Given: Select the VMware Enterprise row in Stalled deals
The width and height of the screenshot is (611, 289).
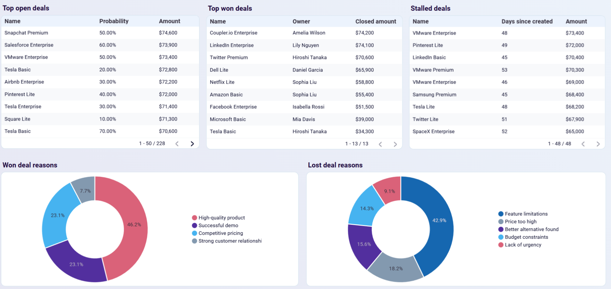Looking at the screenshot, I should [x=434, y=33].
